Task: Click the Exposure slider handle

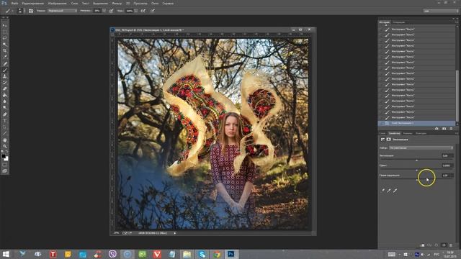Action: pos(416,160)
